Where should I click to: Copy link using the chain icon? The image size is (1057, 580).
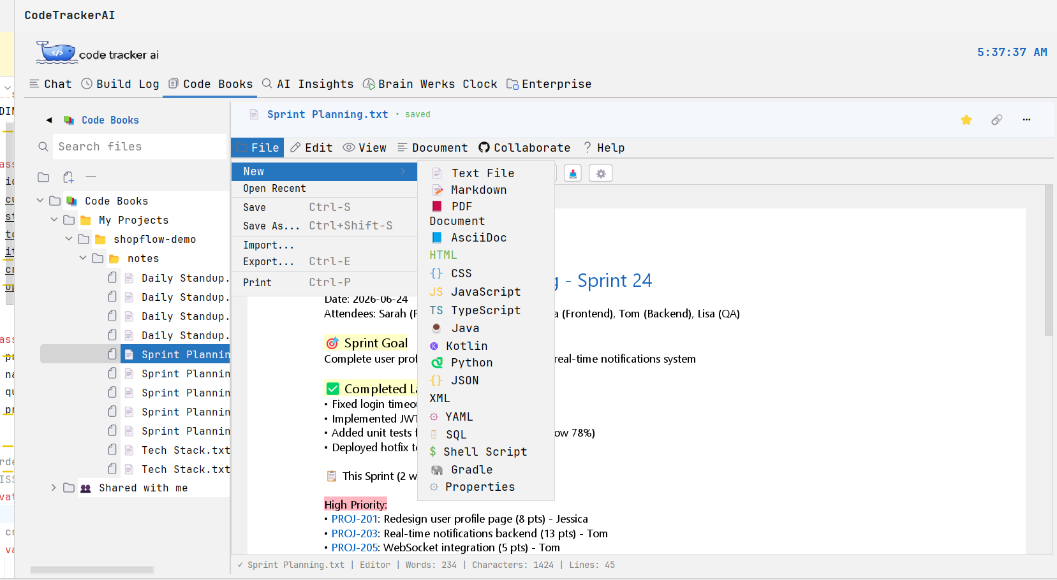[x=996, y=120]
